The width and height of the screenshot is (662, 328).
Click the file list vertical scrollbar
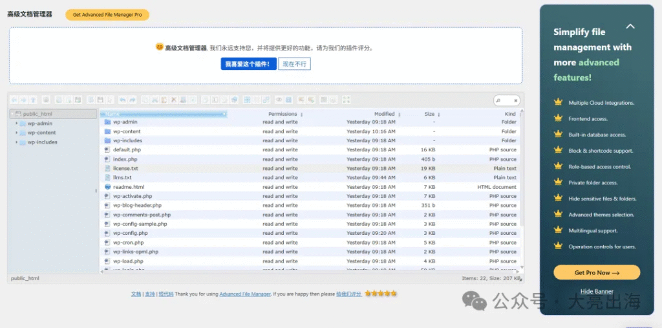(522, 190)
